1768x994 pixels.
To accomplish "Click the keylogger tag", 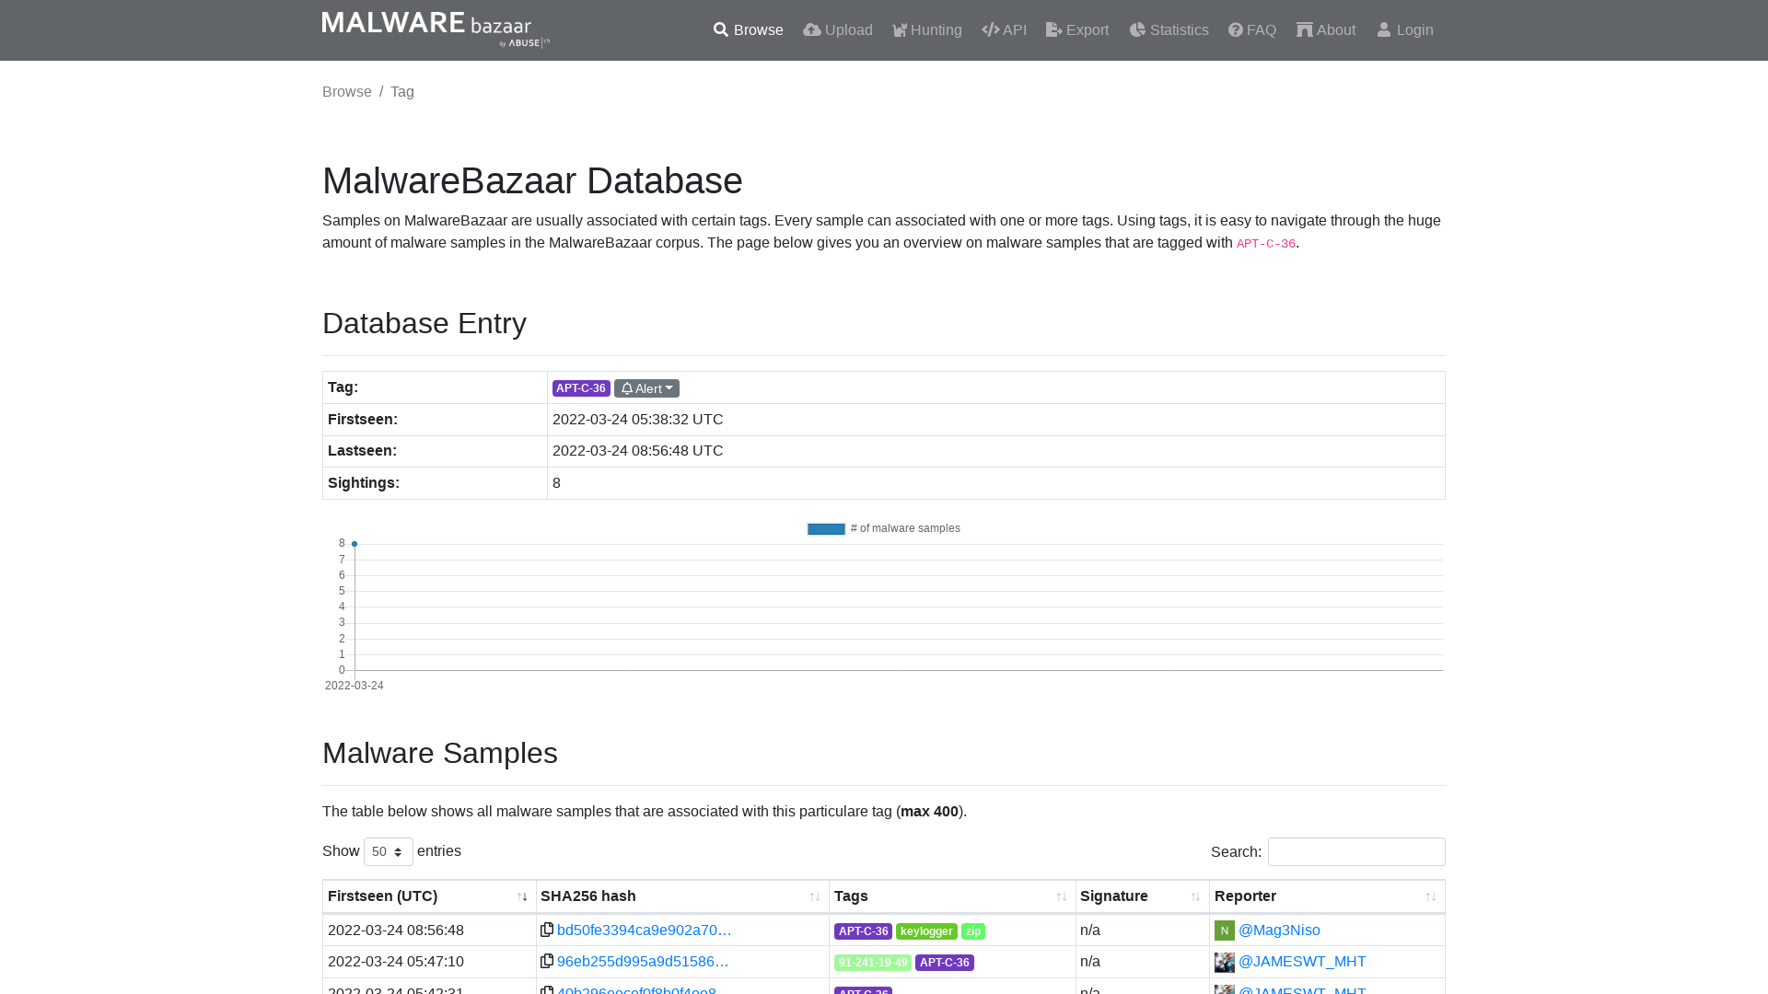I will tap(926, 931).
